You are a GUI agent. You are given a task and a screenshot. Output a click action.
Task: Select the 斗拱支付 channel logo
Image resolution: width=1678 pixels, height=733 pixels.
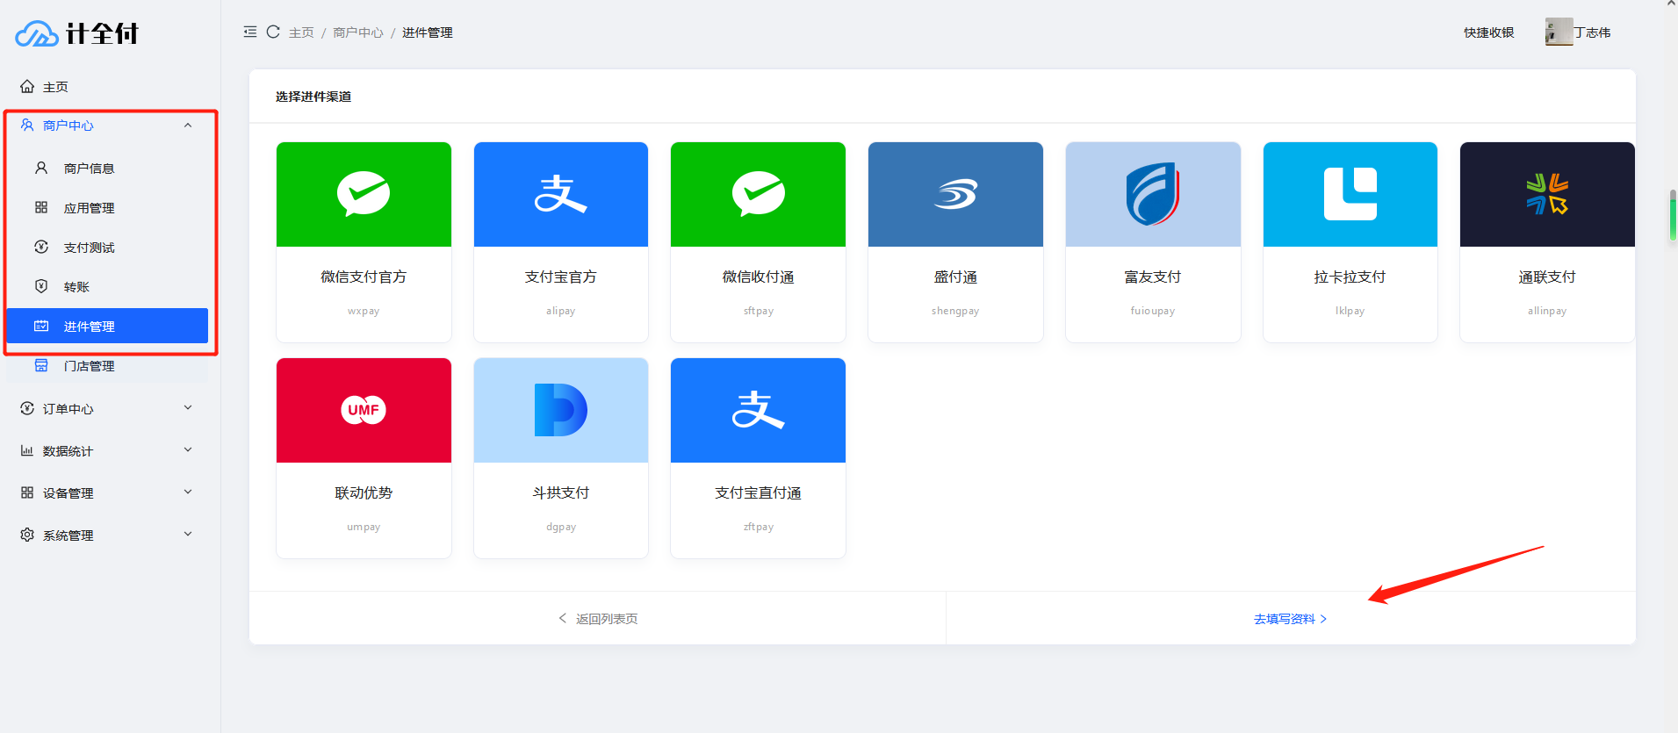point(561,410)
